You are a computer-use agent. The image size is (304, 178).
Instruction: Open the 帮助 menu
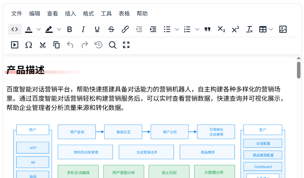point(142,14)
